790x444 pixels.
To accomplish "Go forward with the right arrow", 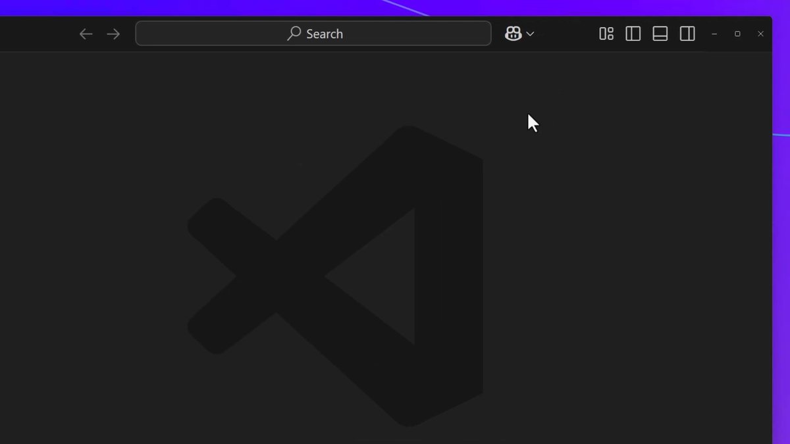I will point(113,34).
